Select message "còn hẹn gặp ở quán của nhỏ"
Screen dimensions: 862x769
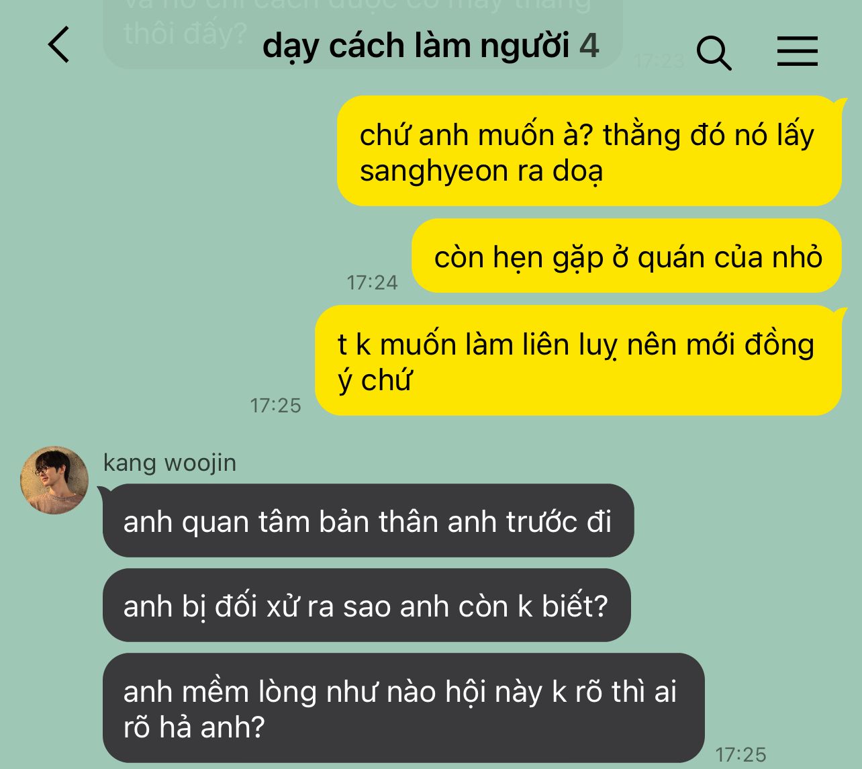click(626, 256)
